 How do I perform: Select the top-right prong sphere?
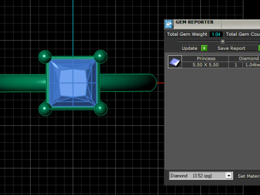coord(100,56)
